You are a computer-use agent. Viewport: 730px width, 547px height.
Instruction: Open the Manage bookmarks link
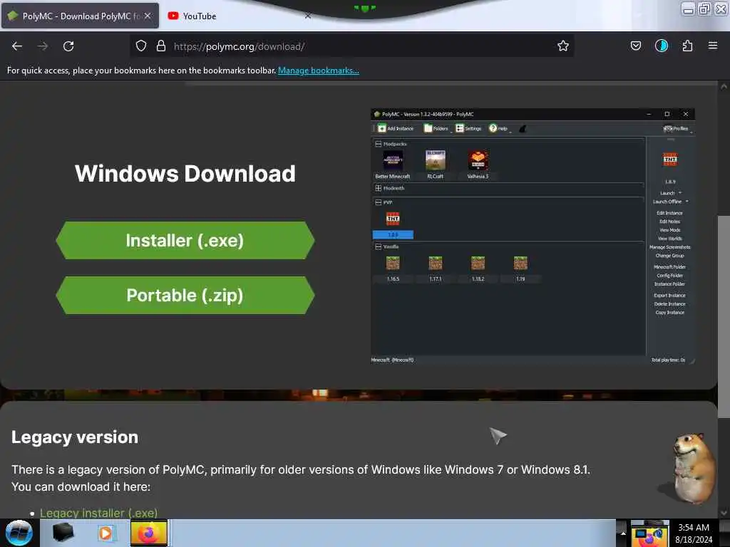pyautogui.click(x=319, y=71)
